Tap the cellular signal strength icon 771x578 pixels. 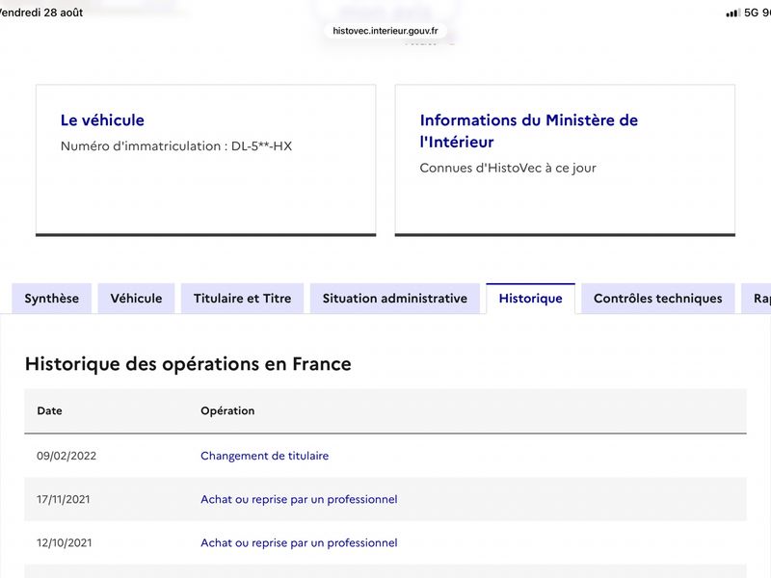pyautogui.click(x=733, y=13)
